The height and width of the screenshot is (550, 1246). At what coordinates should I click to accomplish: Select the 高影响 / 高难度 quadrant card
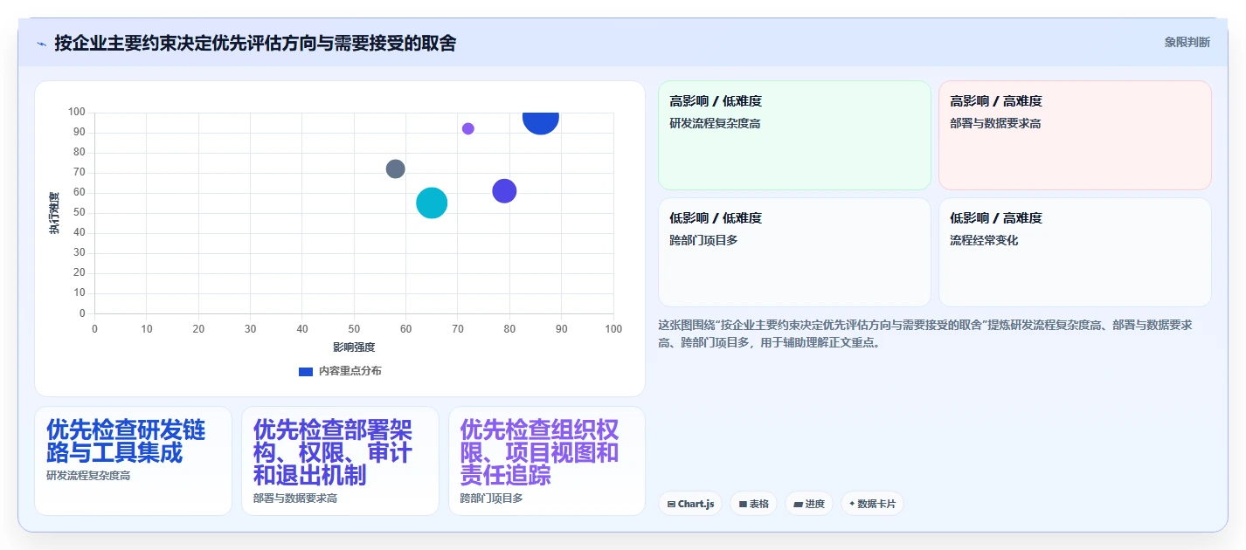click(x=1075, y=135)
